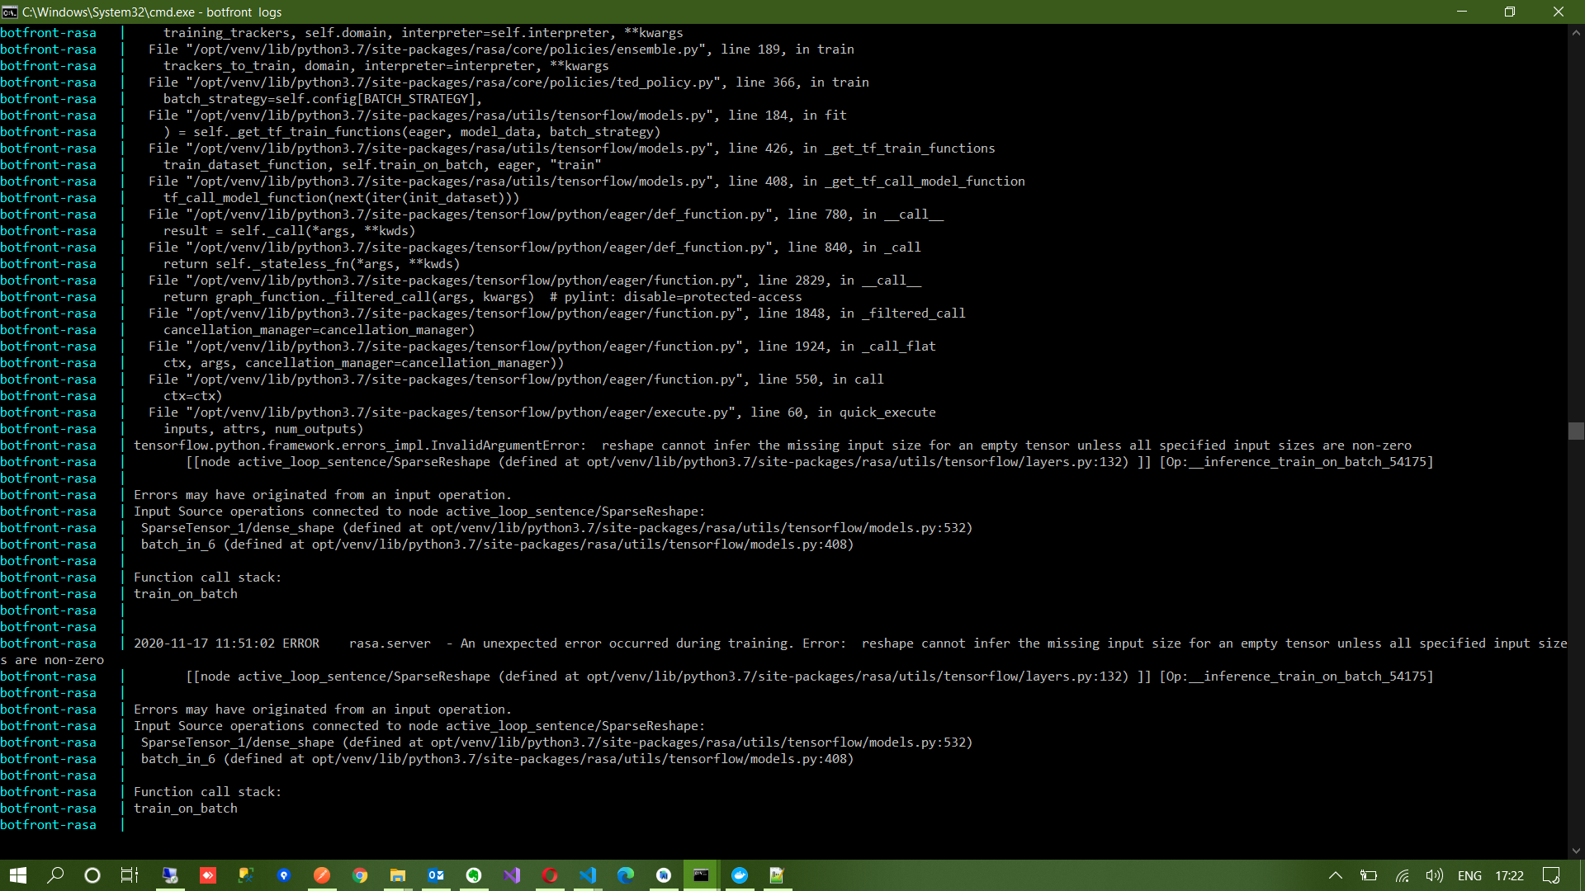Open Docker Desktop from the taskbar
1585x891 pixels.
740,875
